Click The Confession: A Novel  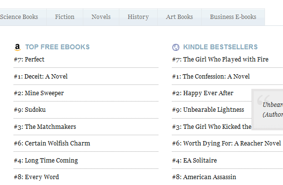pyautogui.click(x=211, y=76)
